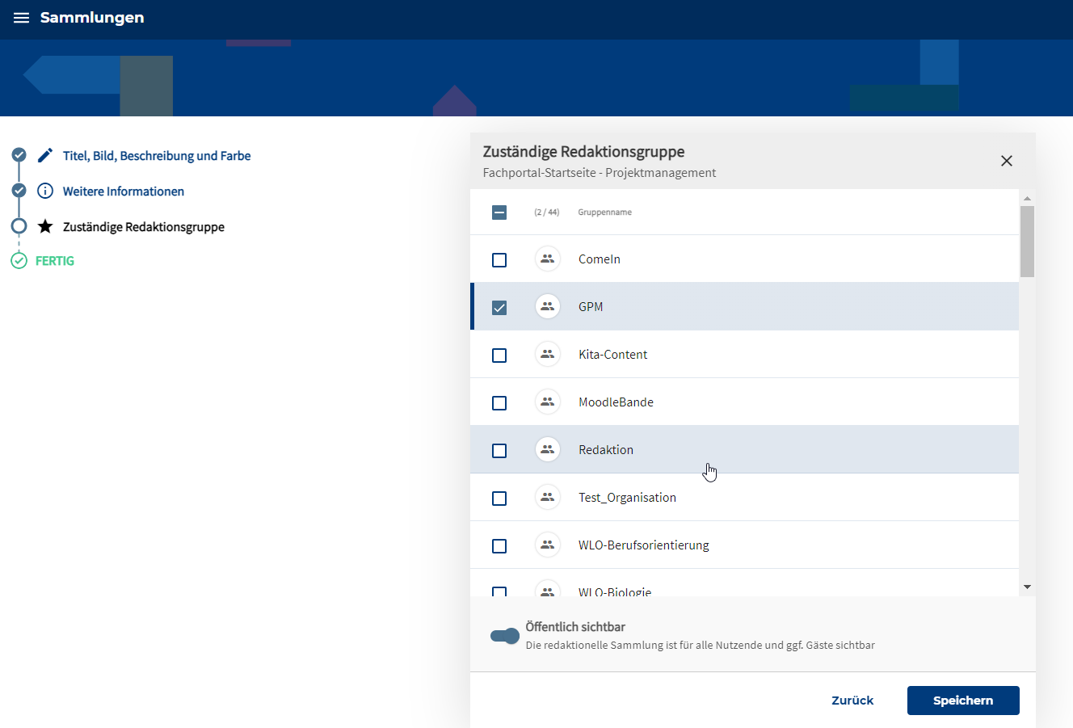Tick the MoodleBande checkbox
This screenshot has height=728, width=1073.
click(x=499, y=403)
